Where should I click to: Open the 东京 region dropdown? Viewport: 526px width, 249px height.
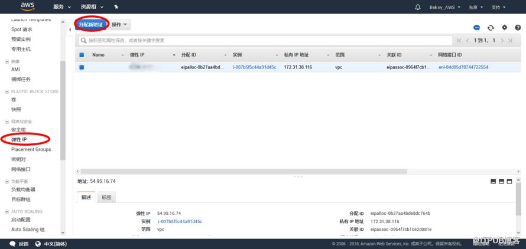(476, 7)
